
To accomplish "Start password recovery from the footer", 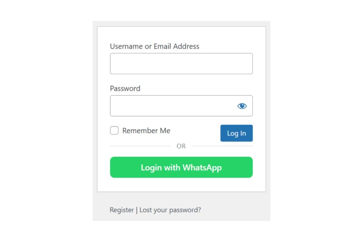I will pos(170,210).
